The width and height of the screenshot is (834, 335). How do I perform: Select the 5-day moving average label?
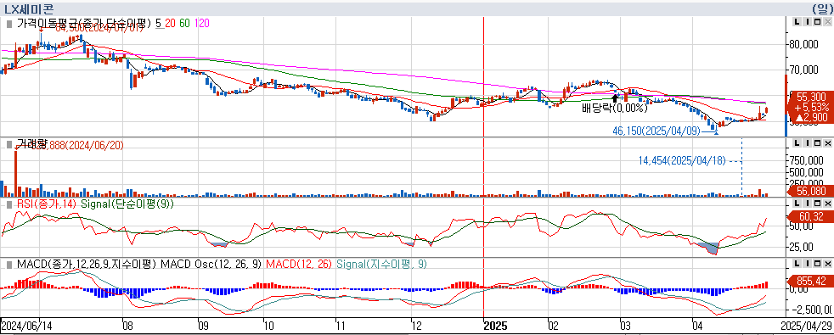pyautogui.click(x=159, y=24)
